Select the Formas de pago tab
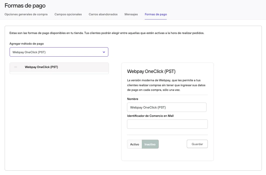 pyautogui.click(x=156, y=15)
